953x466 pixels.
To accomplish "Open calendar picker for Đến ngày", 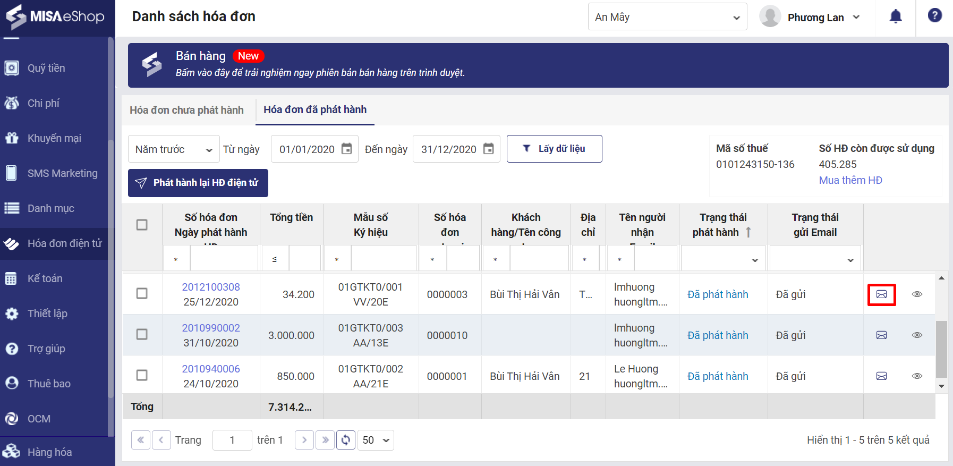I will (488, 149).
